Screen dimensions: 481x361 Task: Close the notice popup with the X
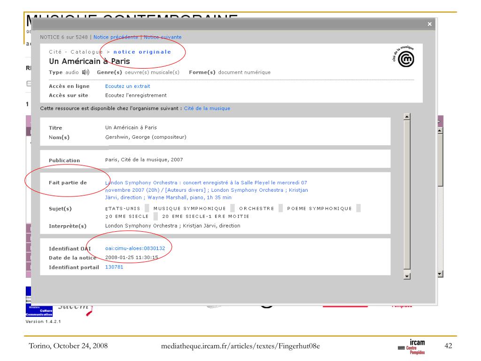(429, 24)
